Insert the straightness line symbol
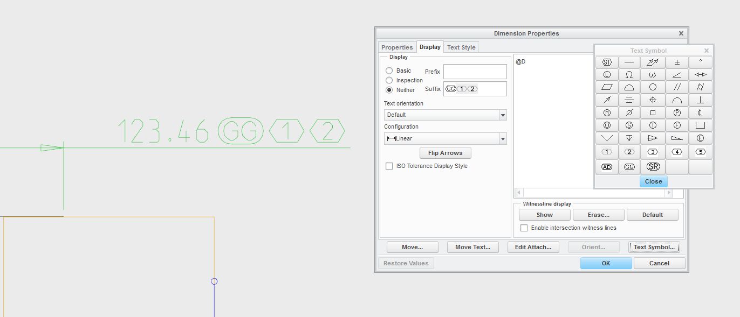 click(x=630, y=62)
